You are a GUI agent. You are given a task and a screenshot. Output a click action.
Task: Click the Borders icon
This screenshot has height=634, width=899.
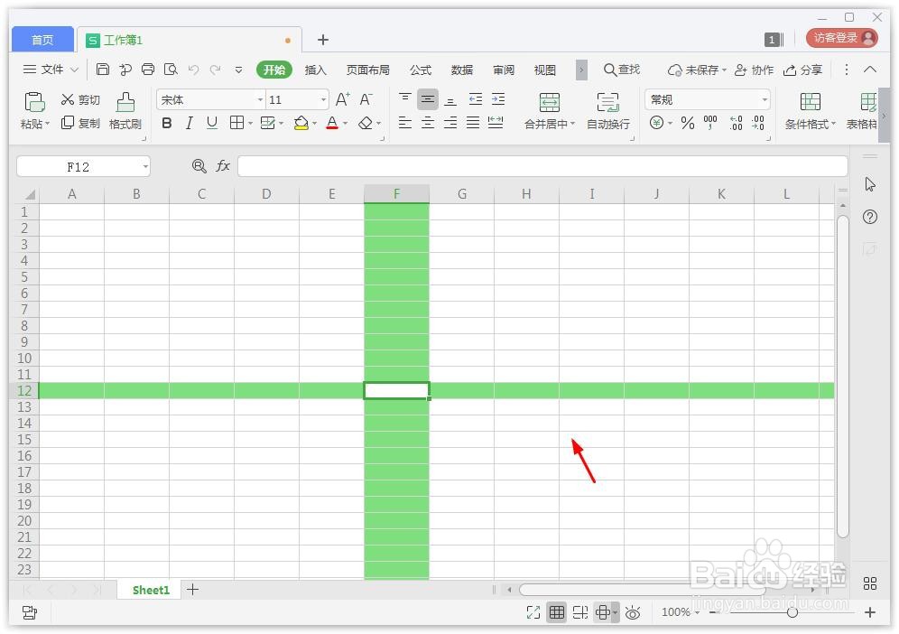[x=236, y=122]
